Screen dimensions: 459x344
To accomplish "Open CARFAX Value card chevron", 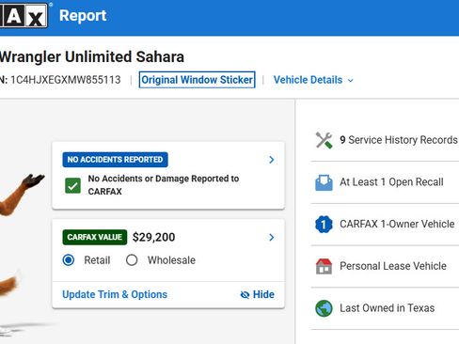I will point(272,238).
